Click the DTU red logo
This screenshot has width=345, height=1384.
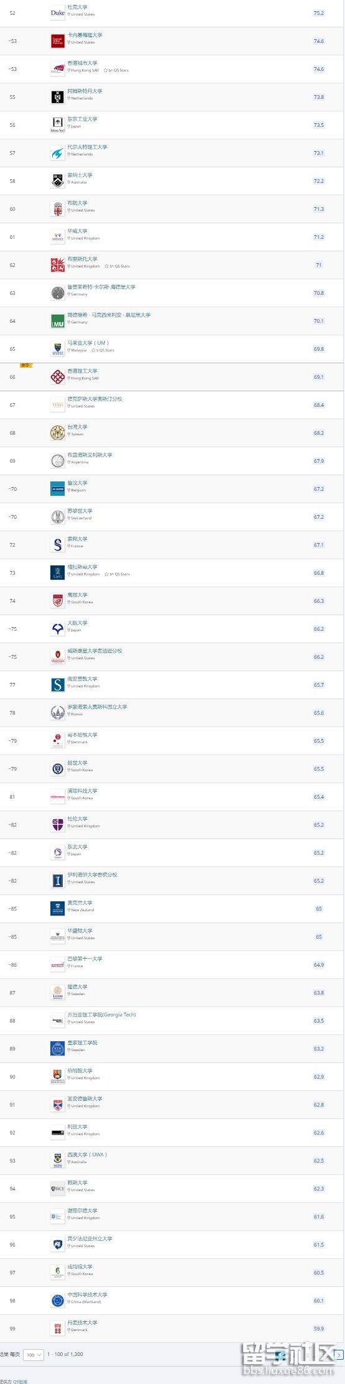(x=57, y=1329)
